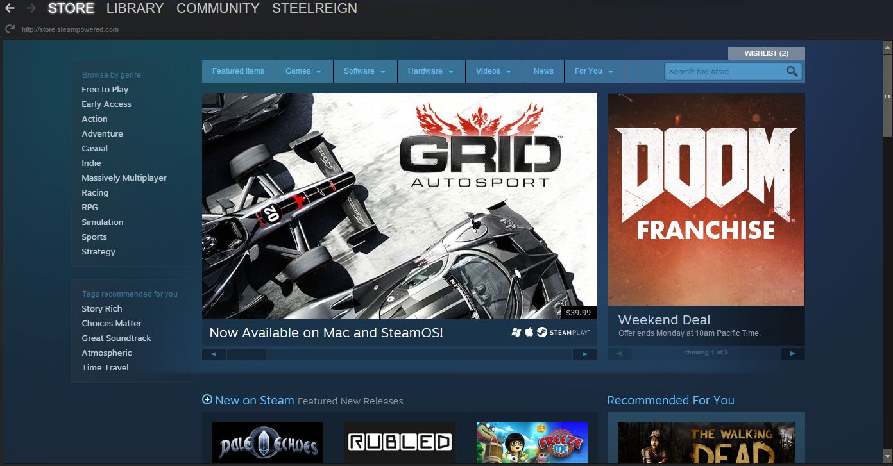Click the Recommended For You heading

[670, 400]
